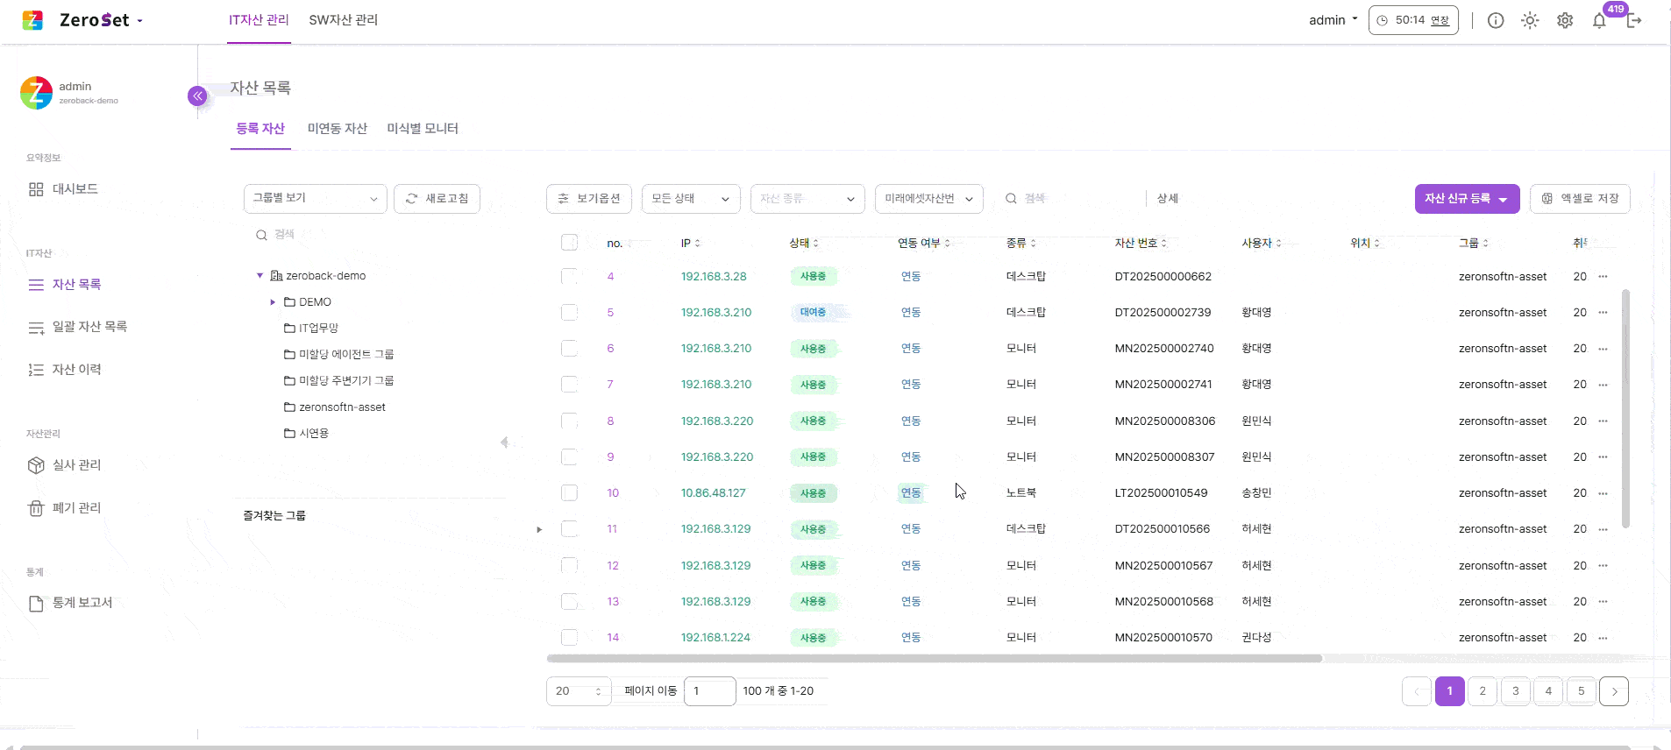Go to page 3 in pagination
Screen dimensions: 1671x750
pos(1515,691)
